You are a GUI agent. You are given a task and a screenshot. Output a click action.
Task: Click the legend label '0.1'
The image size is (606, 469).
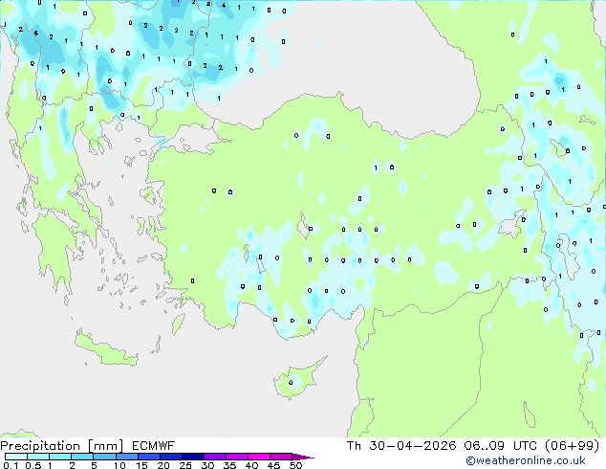[x=11, y=465]
